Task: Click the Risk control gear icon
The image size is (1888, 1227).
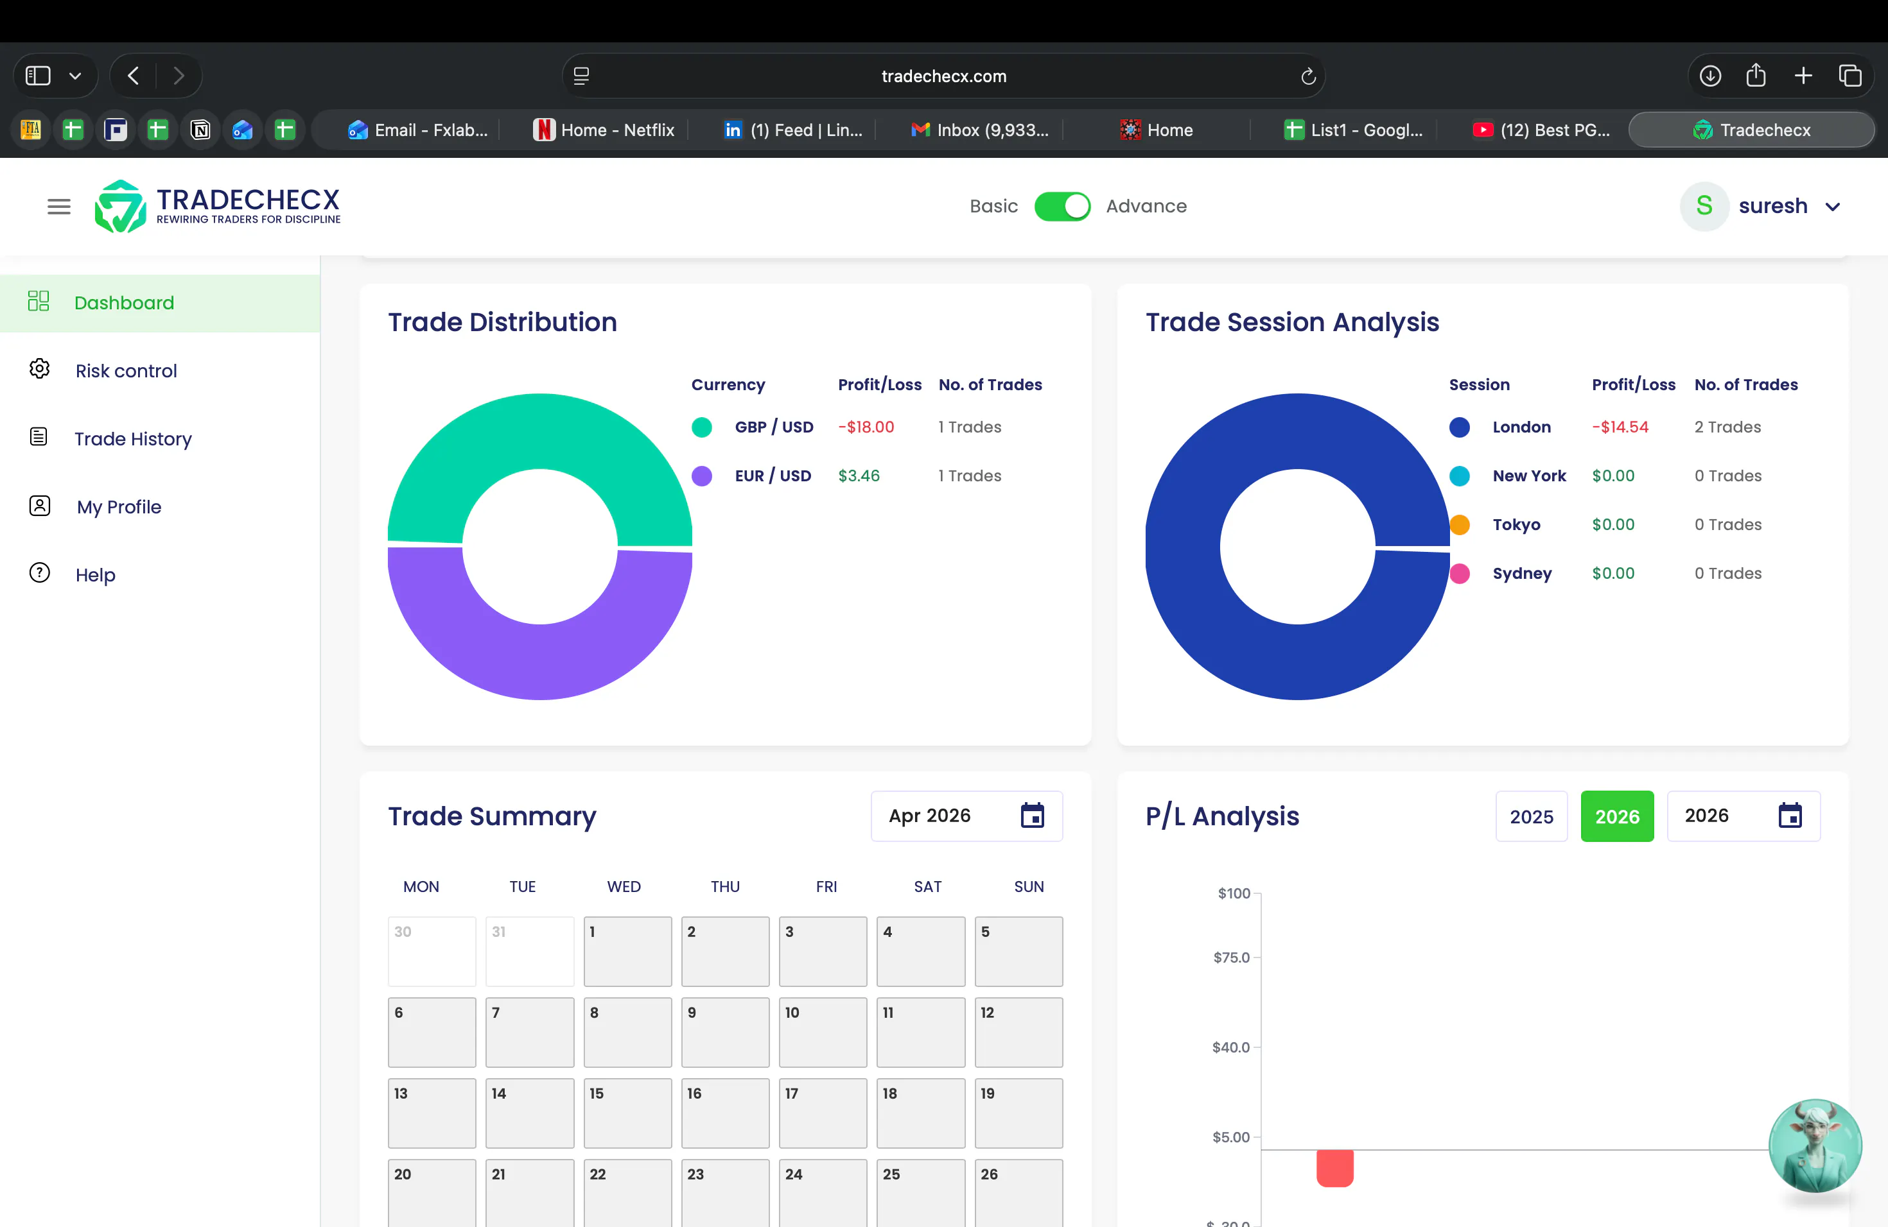Action: pos(39,368)
